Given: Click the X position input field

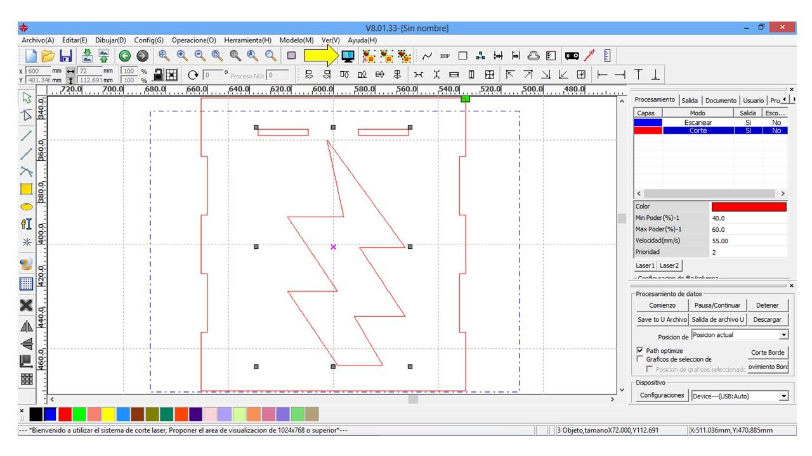Looking at the screenshot, I should (38, 71).
